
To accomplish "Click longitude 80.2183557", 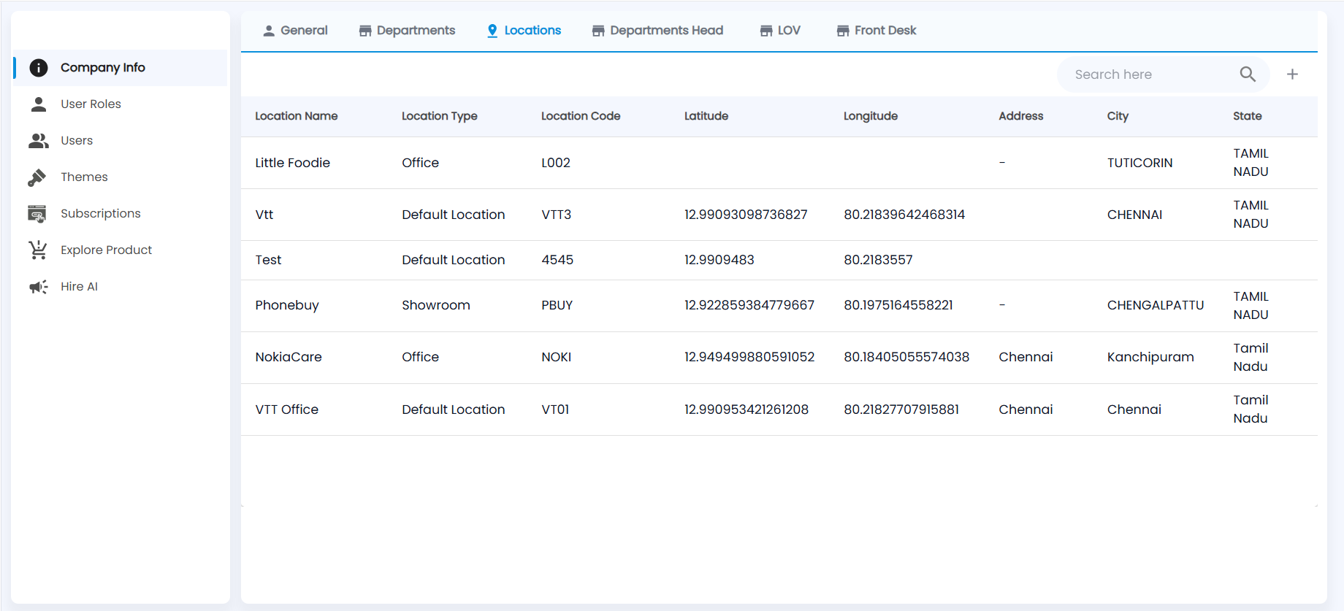I will point(878,260).
